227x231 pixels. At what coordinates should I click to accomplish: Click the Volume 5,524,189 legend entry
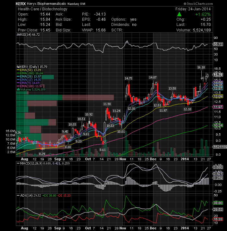[x=31, y=90]
